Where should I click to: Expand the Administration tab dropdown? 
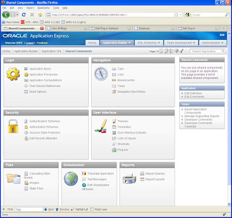click(222, 43)
